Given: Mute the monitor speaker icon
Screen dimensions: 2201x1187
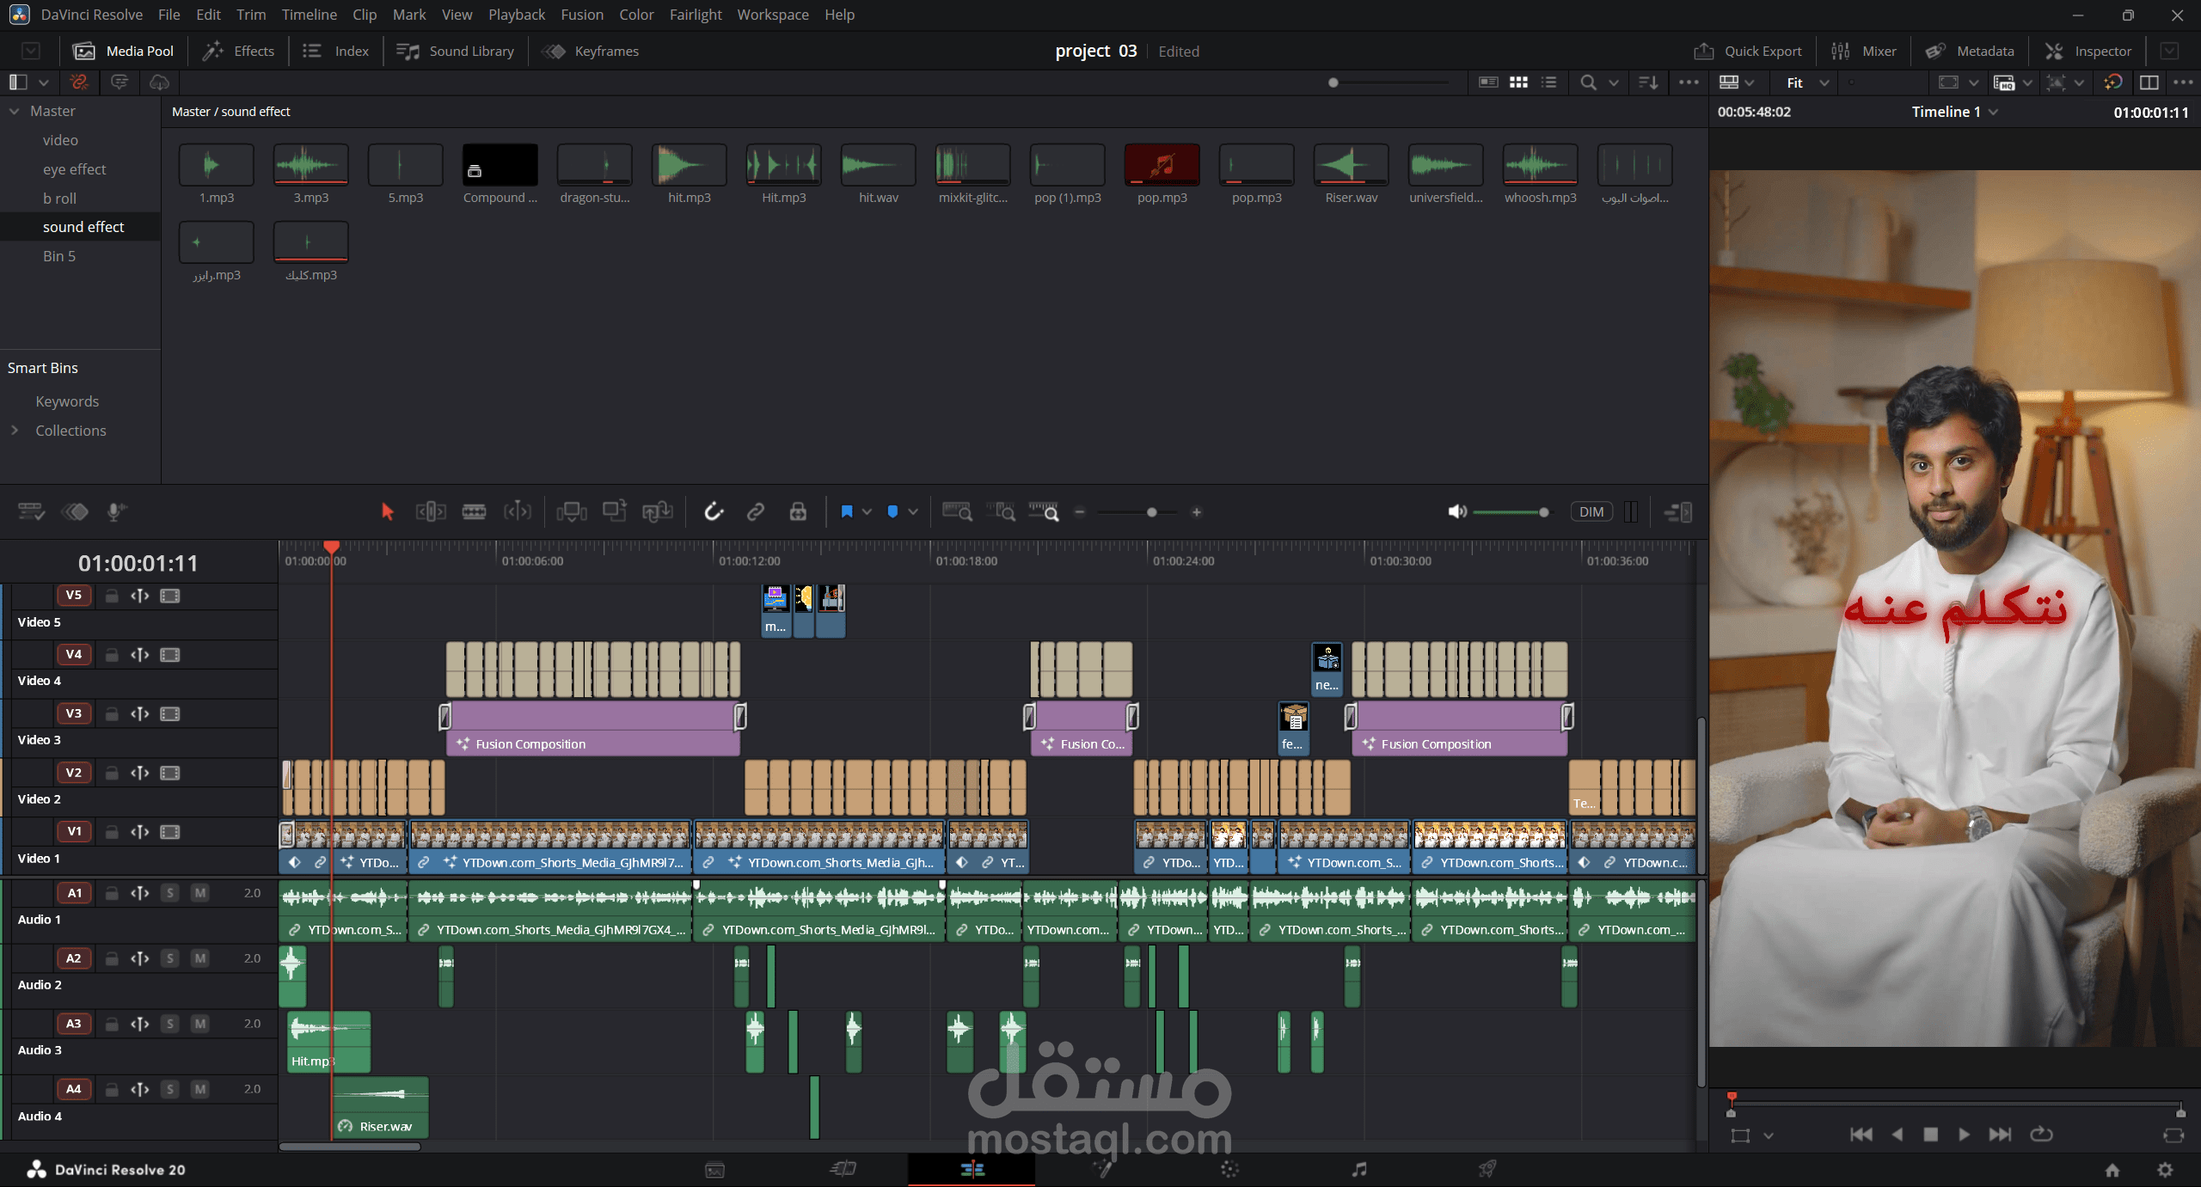Looking at the screenshot, I should click(1456, 512).
